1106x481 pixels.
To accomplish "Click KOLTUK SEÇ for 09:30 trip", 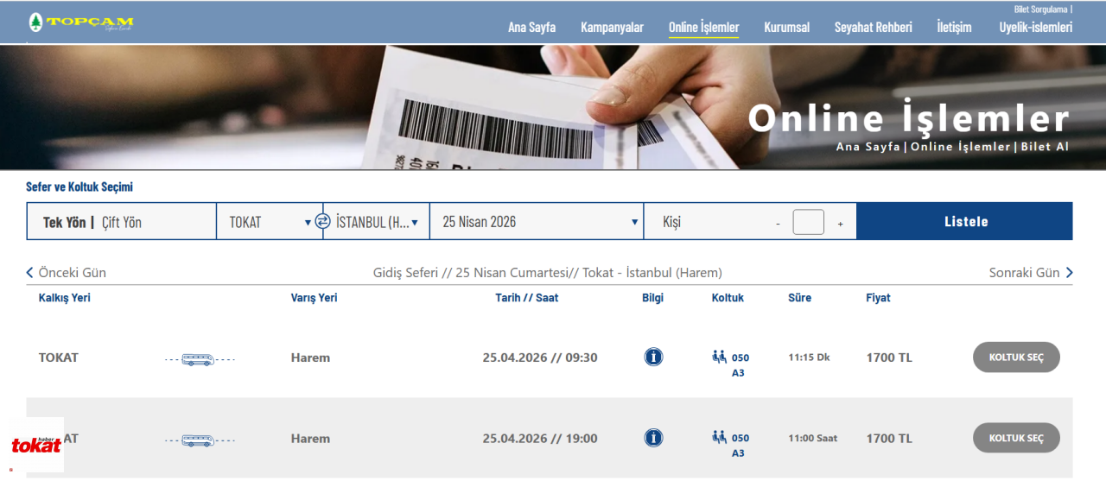I will [1016, 358].
